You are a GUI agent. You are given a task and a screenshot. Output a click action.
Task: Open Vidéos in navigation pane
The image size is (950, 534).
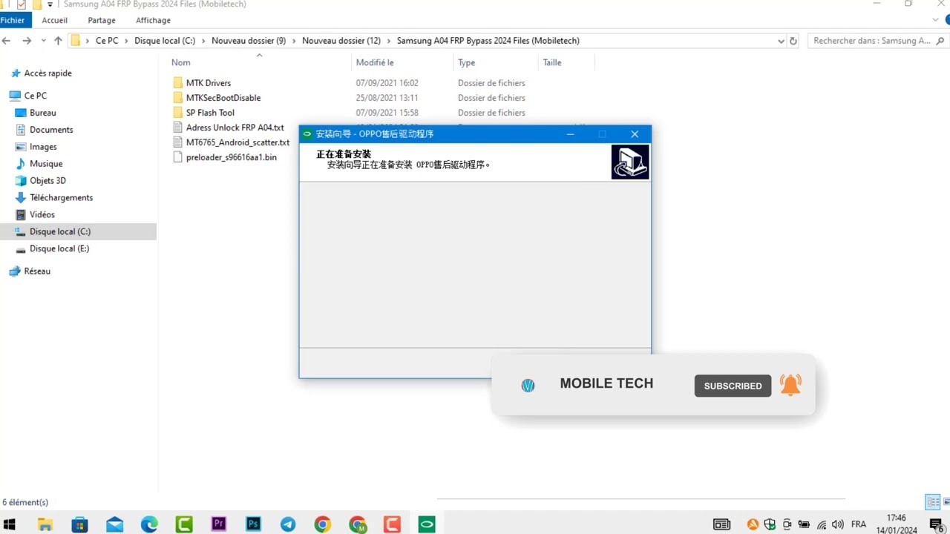(x=42, y=215)
